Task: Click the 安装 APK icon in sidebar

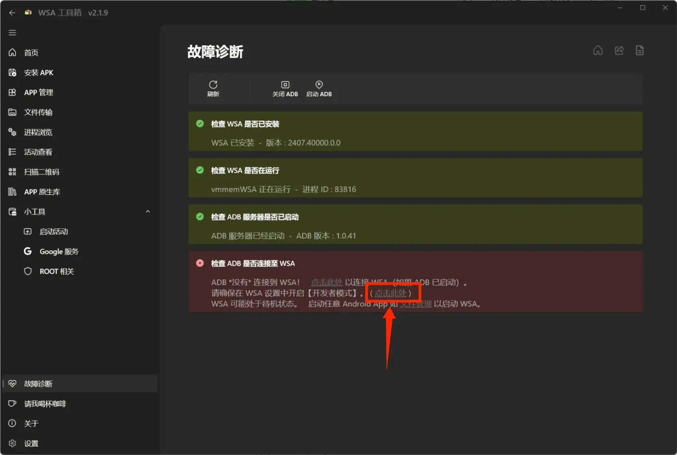Action: tap(12, 72)
